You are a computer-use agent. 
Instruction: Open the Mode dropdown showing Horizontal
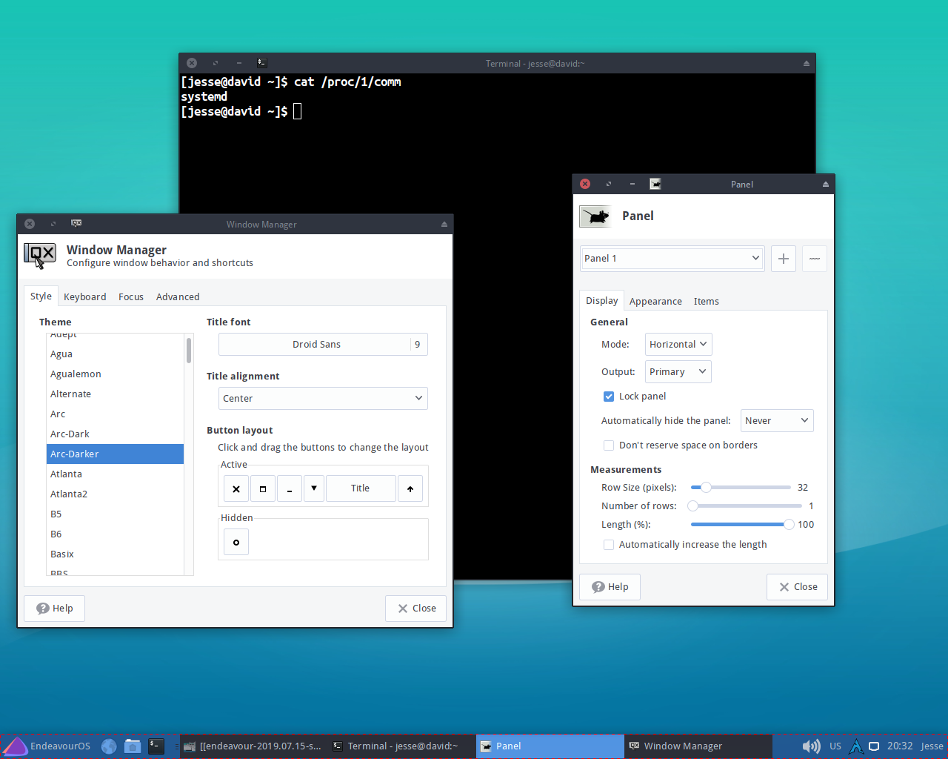(x=678, y=345)
